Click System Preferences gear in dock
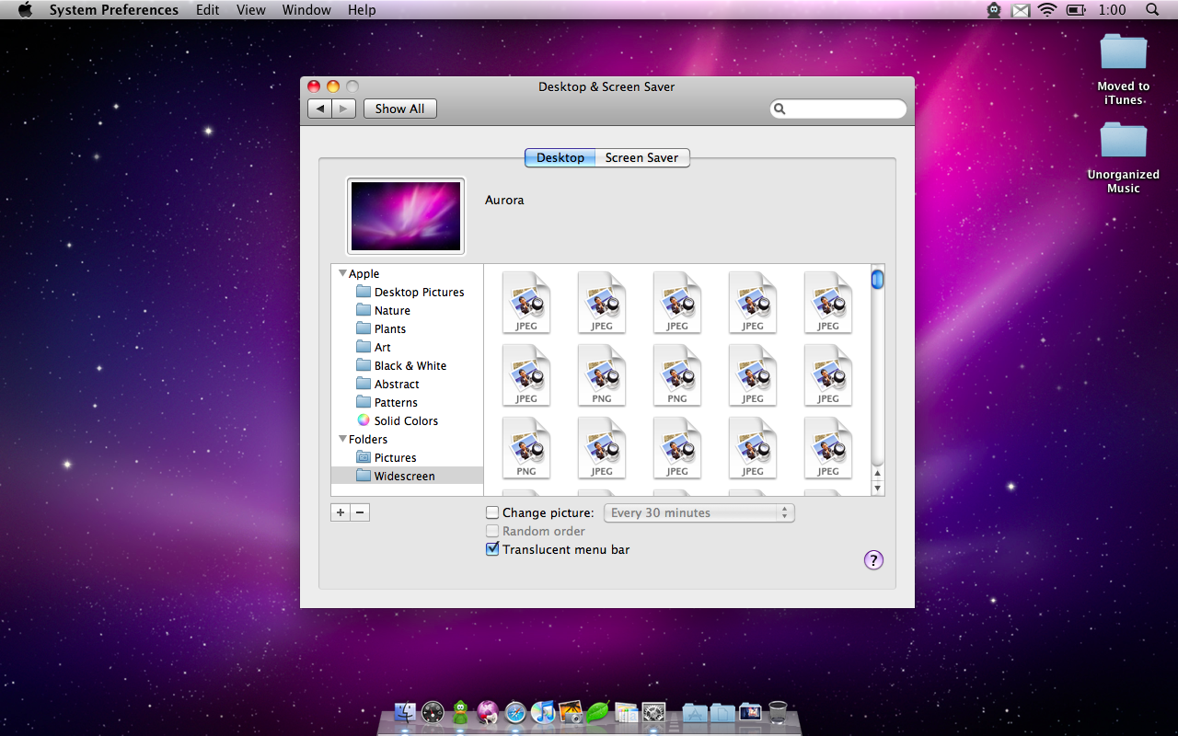Viewport: 1178px width, 736px height. tap(653, 712)
